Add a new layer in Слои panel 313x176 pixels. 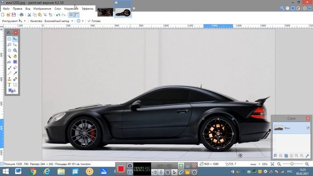[x=275, y=155]
